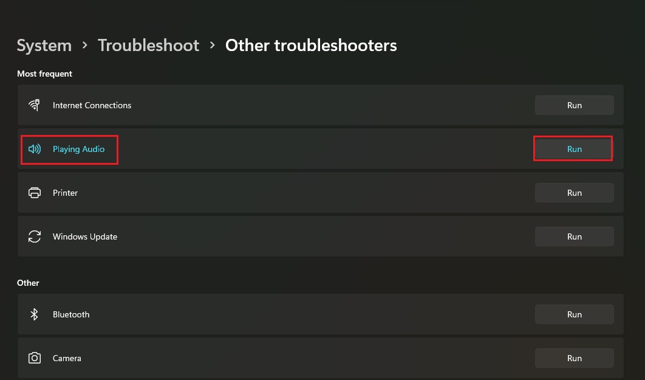The image size is (645, 380).
Task: Select the Playing Audio label
Action: tap(78, 149)
